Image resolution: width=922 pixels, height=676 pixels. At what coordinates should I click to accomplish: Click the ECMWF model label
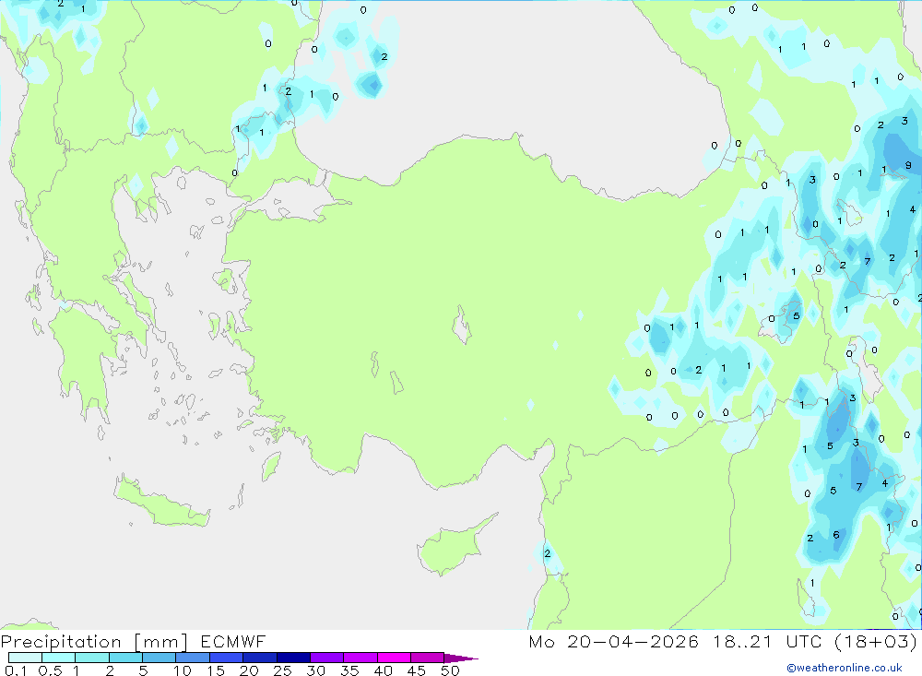coord(233,642)
